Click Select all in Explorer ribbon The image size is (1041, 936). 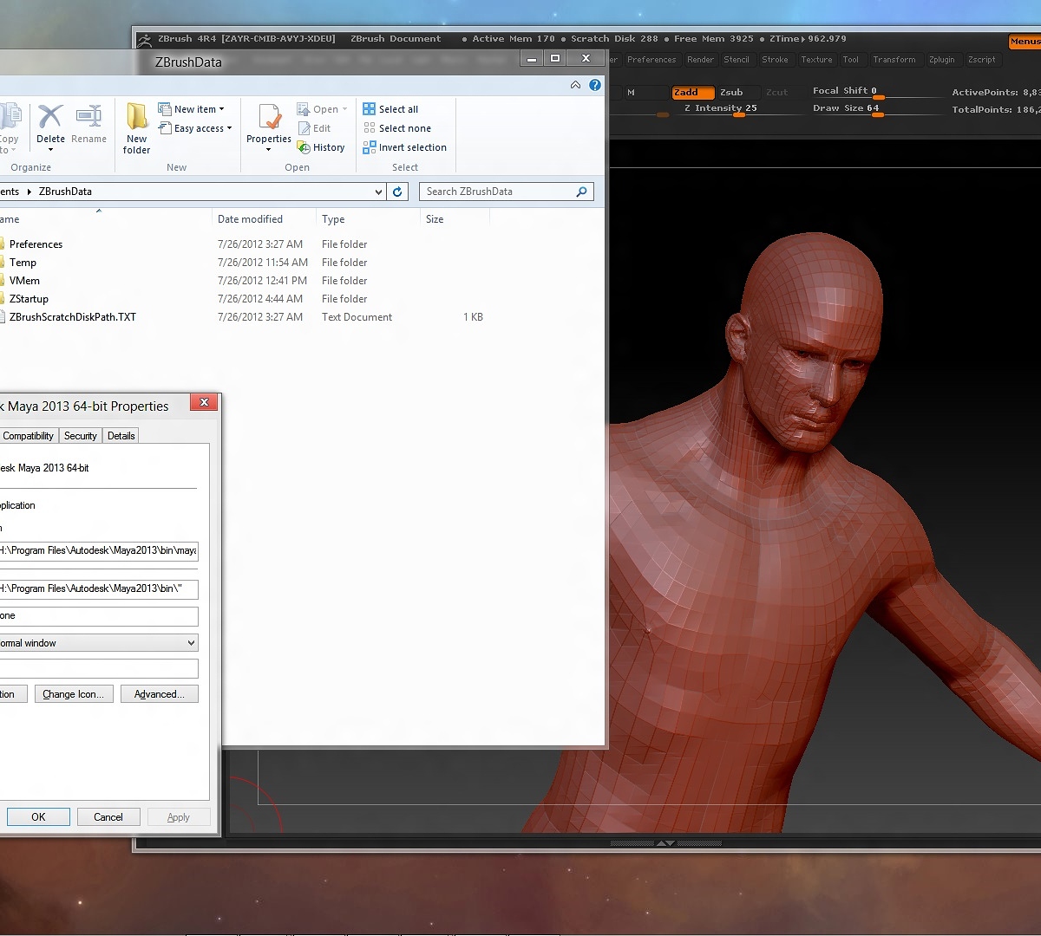(390, 109)
